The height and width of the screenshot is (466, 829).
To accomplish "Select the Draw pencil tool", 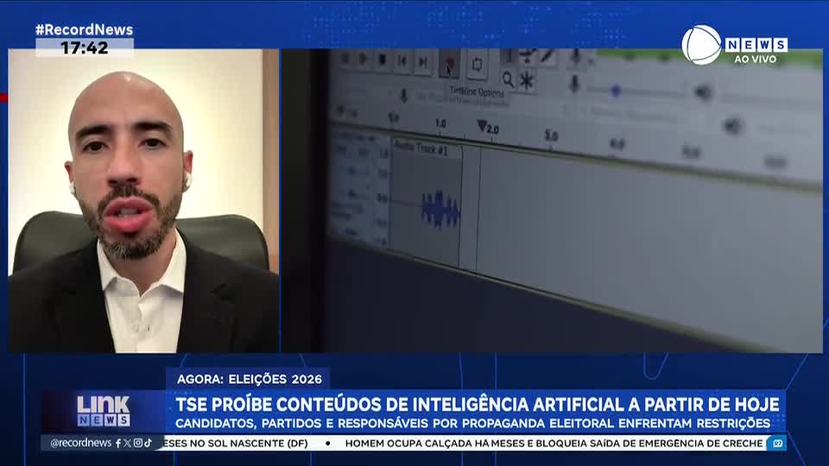I will pyautogui.click(x=547, y=57).
